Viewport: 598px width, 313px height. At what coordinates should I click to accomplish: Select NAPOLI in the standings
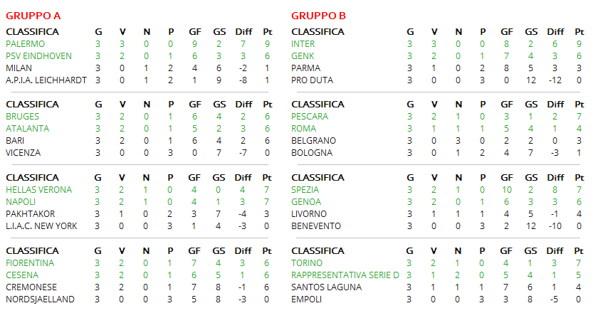[x=21, y=202]
